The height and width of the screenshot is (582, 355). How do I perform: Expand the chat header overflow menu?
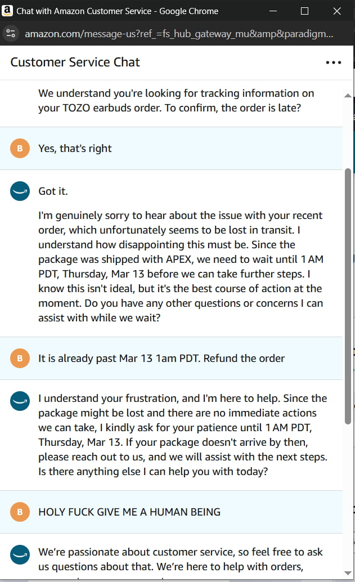tap(334, 62)
